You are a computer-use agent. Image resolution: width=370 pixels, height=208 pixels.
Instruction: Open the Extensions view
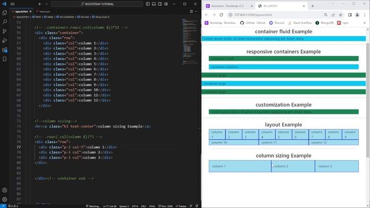click(5, 50)
